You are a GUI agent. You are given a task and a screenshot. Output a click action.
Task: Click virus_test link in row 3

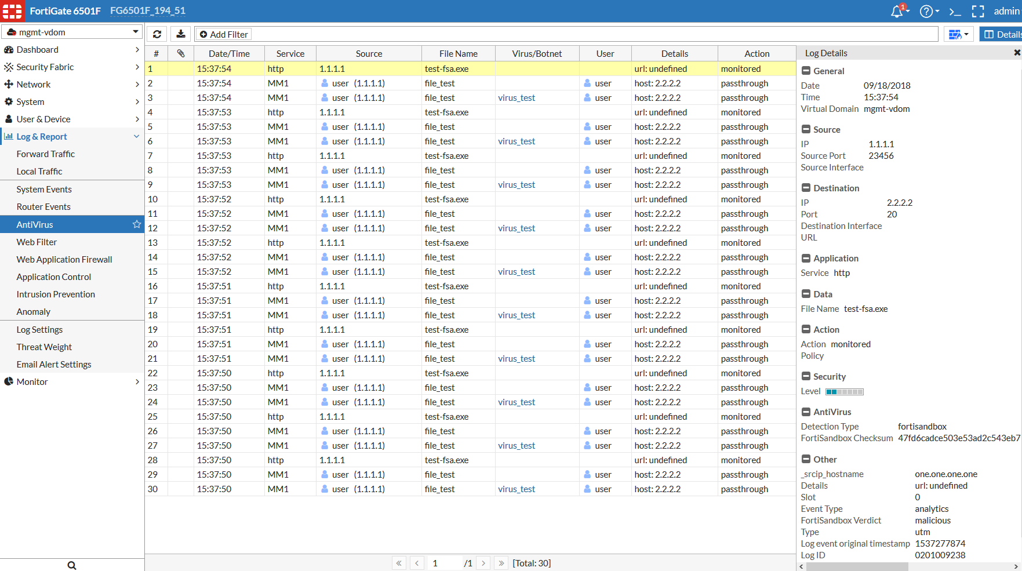coord(517,98)
